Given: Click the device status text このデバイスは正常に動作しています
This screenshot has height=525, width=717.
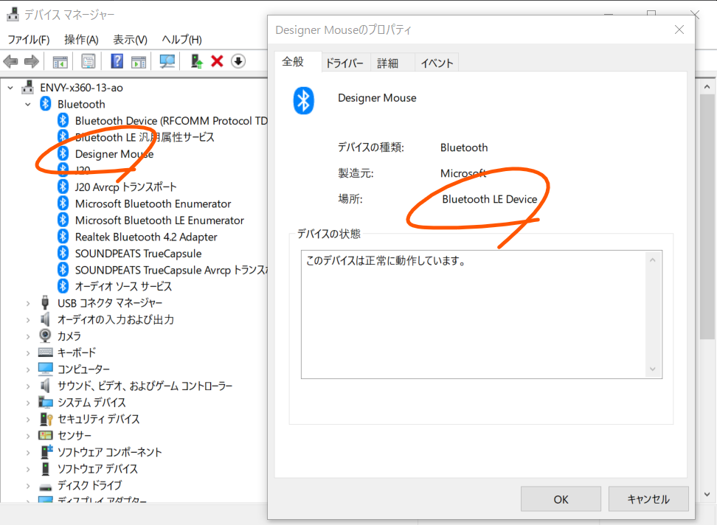Looking at the screenshot, I should (386, 261).
